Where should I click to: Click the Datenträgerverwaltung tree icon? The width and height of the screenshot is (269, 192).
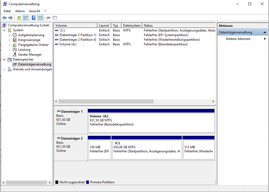[x=15, y=64]
